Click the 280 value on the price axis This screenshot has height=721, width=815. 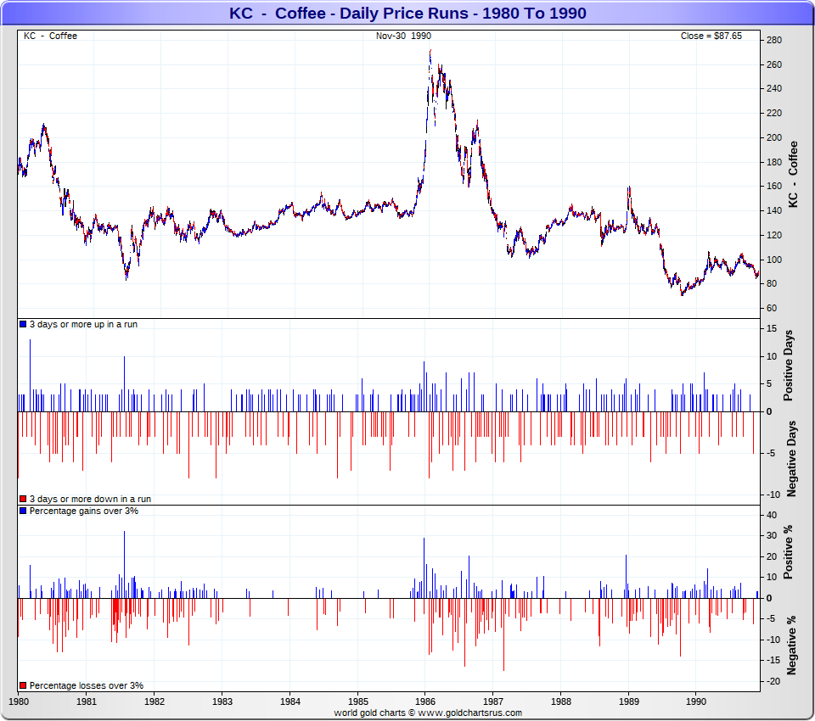click(x=773, y=40)
